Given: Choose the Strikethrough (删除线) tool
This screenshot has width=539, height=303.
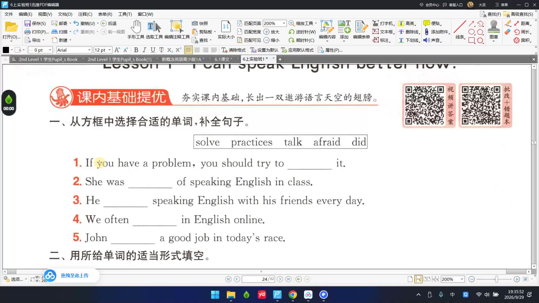Looking at the screenshot, I should pos(409,32).
